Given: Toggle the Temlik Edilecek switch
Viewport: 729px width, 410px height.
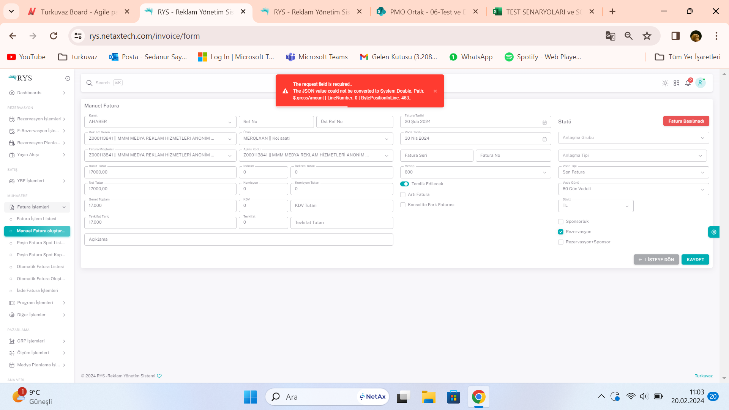Looking at the screenshot, I should coord(404,184).
